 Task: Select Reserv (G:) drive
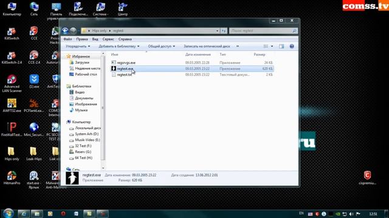click(x=83, y=152)
